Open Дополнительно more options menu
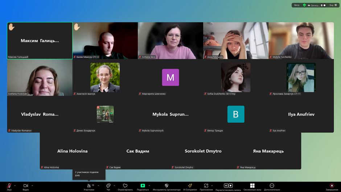This screenshot has height=192, width=341. [272, 186]
